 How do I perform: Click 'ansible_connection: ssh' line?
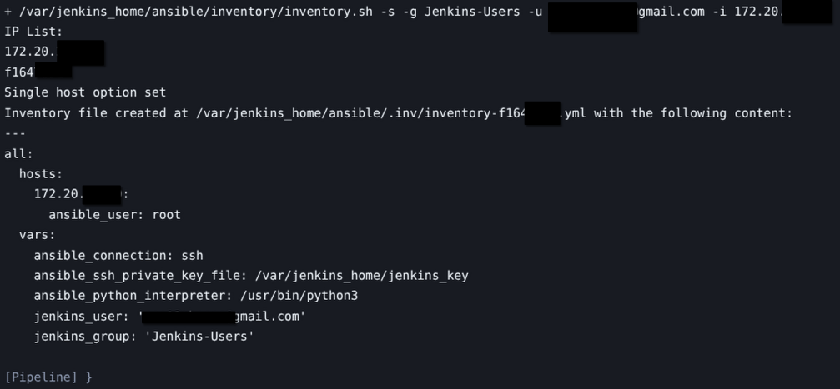click(x=118, y=256)
